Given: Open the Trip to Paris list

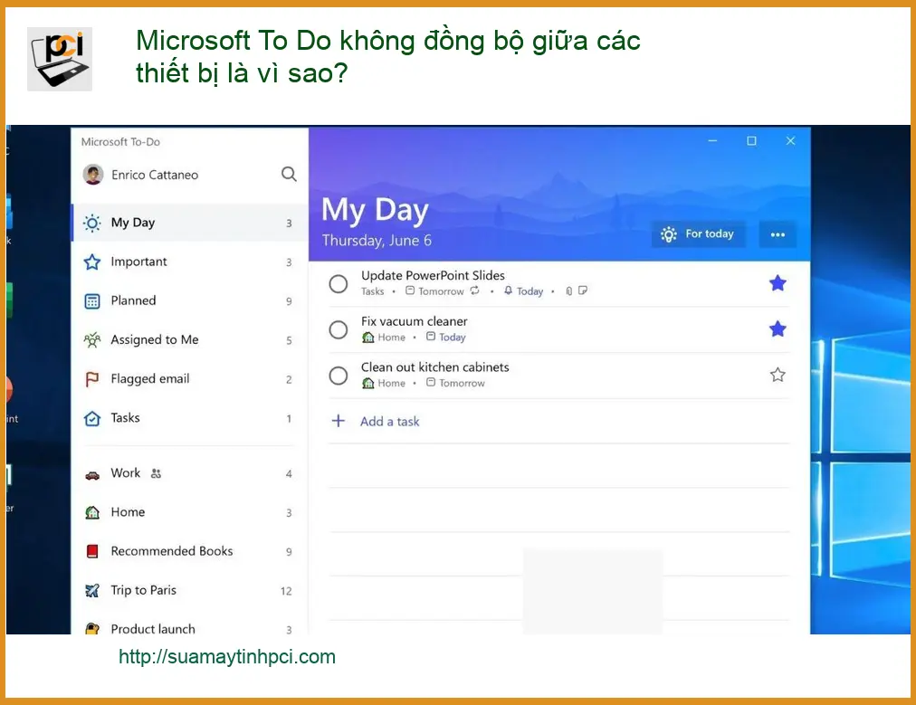Looking at the screenshot, I should coord(190,591).
